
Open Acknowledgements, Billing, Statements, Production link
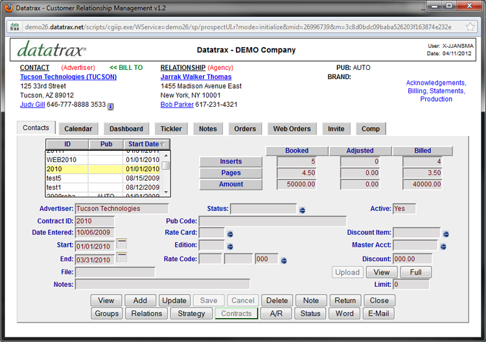[x=436, y=91]
